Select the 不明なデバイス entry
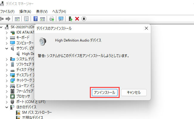The width and height of the screenshot is (194, 119). tap(32, 118)
